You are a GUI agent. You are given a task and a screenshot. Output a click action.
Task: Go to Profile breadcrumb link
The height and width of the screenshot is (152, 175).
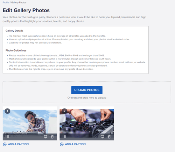pyautogui.click(x=6, y=2)
